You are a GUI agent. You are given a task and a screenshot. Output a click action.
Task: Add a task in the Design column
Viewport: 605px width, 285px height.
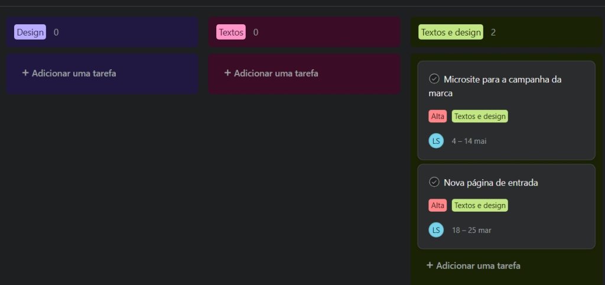pyautogui.click(x=69, y=73)
